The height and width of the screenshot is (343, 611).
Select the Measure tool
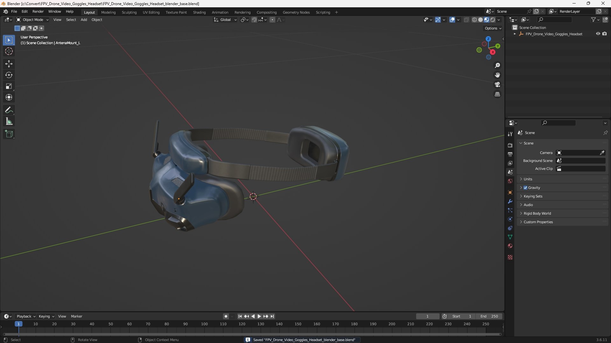9,121
